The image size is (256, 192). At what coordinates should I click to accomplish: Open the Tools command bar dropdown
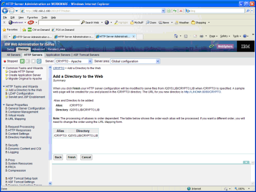[x=237, y=36]
